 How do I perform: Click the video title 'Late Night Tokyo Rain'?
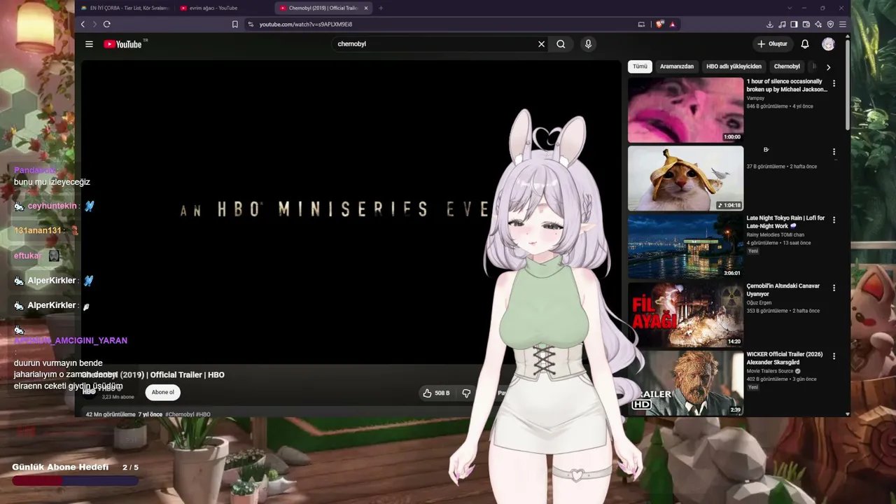click(785, 222)
